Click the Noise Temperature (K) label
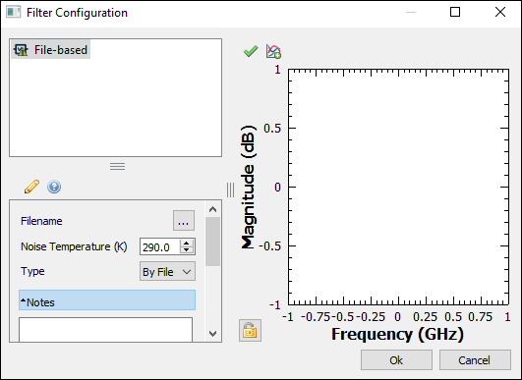Image resolution: width=522 pixels, height=380 pixels. coord(74,246)
